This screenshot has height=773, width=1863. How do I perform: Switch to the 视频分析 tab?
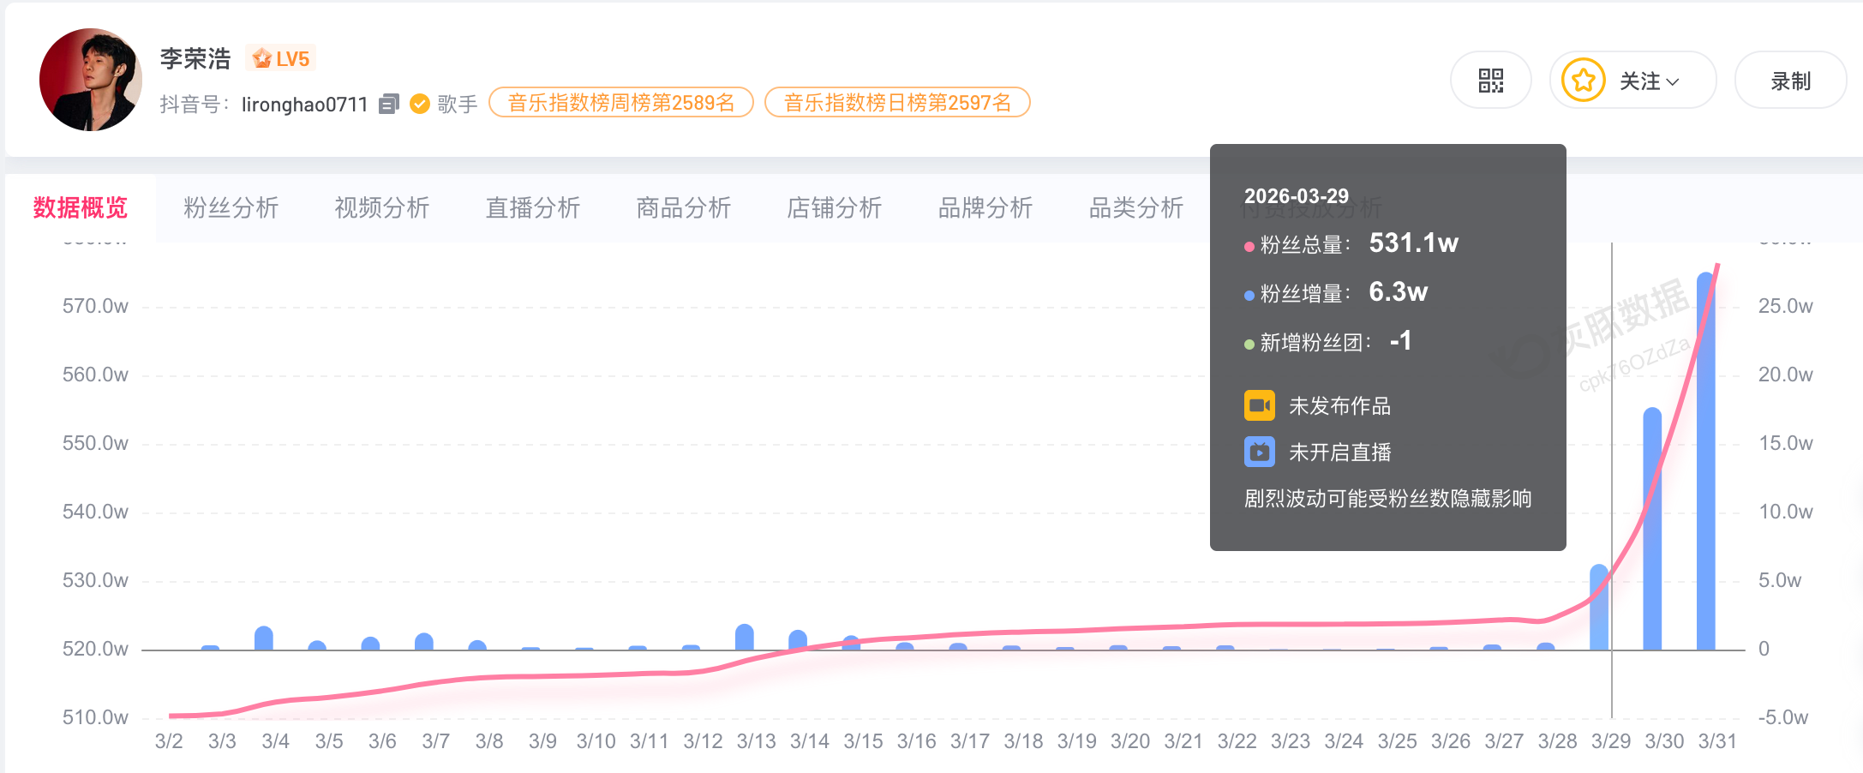coord(381,207)
